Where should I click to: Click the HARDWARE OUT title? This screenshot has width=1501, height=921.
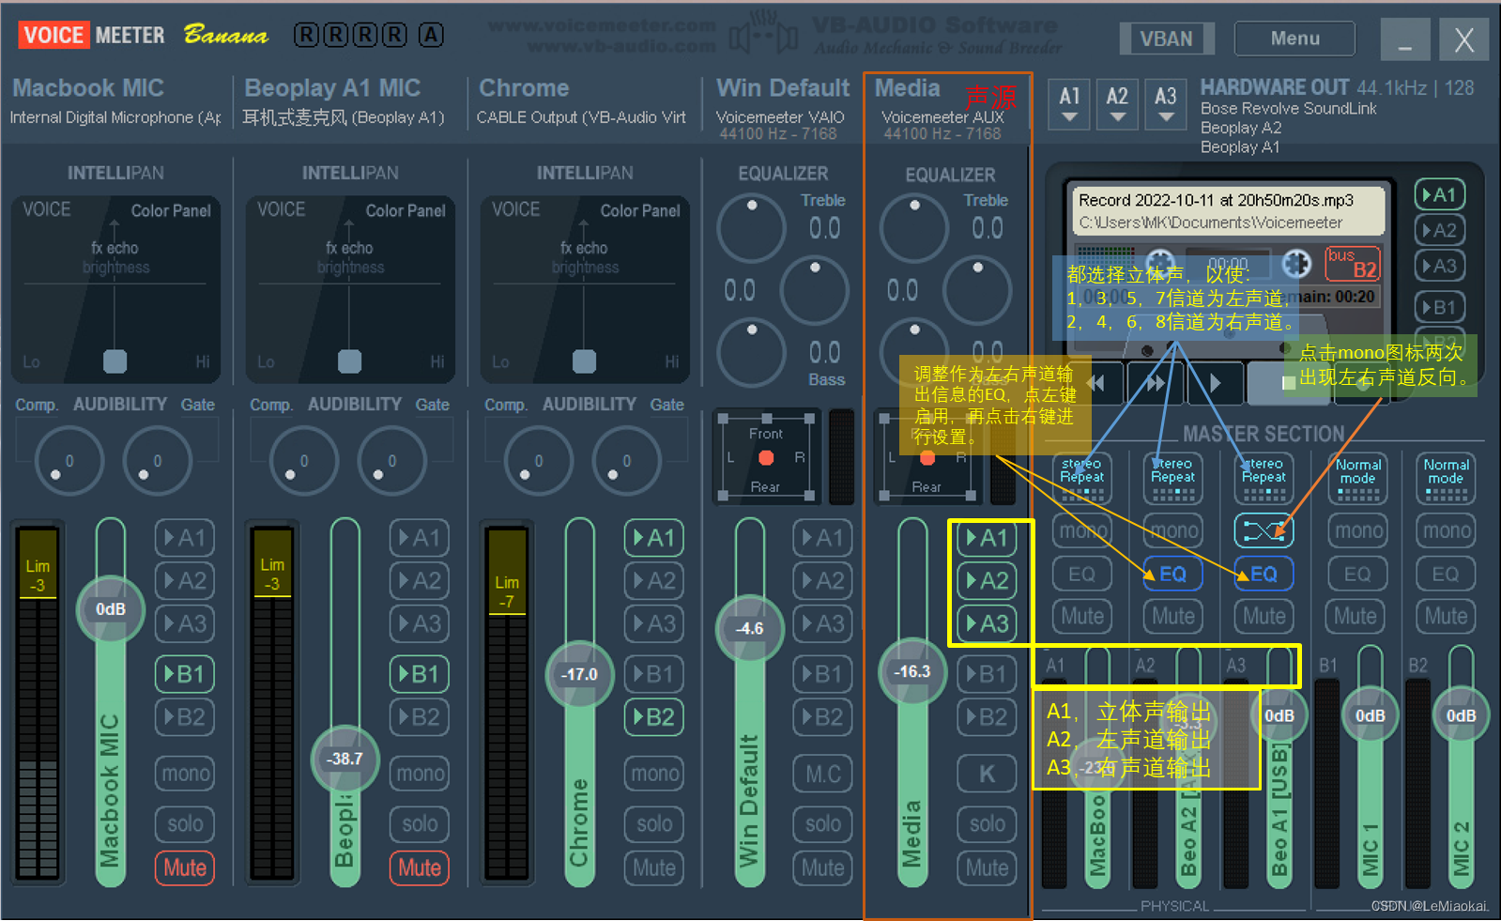click(x=1275, y=87)
